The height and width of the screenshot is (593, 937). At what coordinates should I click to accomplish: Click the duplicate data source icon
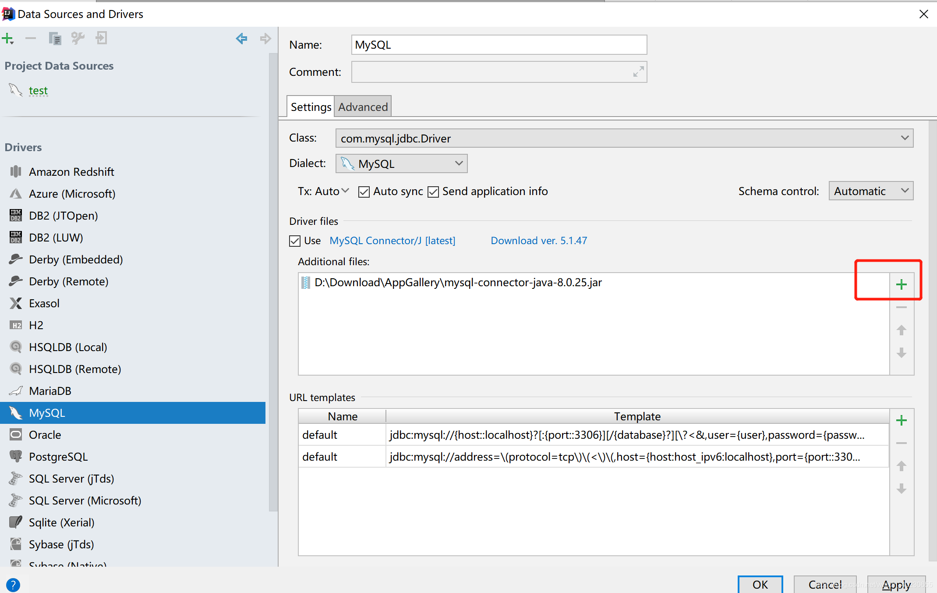[x=55, y=39]
